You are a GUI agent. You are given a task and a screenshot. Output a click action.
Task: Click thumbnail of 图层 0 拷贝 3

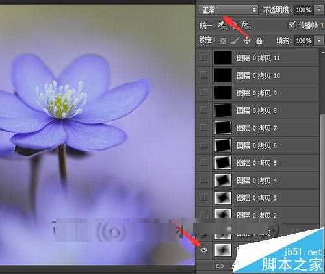click(x=223, y=197)
